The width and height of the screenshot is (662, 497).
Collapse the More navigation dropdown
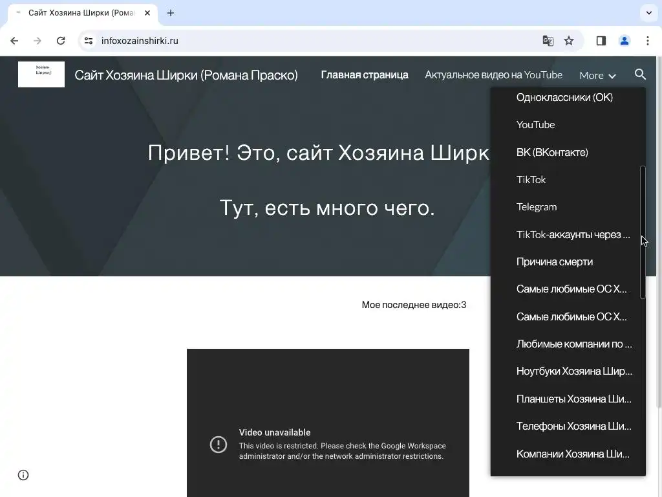(x=597, y=75)
